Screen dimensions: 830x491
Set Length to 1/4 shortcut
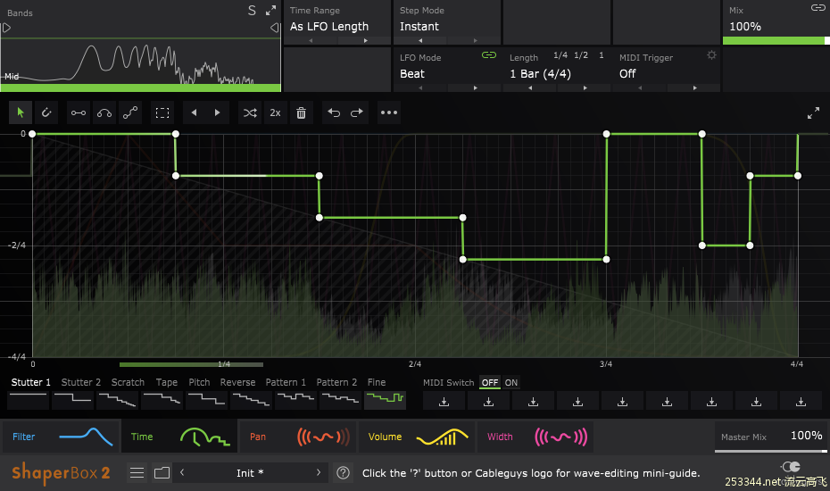click(560, 55)
